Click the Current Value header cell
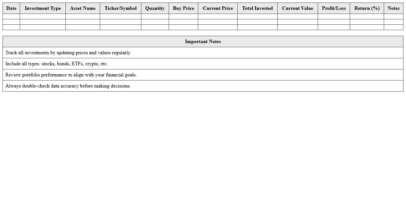 297,8
